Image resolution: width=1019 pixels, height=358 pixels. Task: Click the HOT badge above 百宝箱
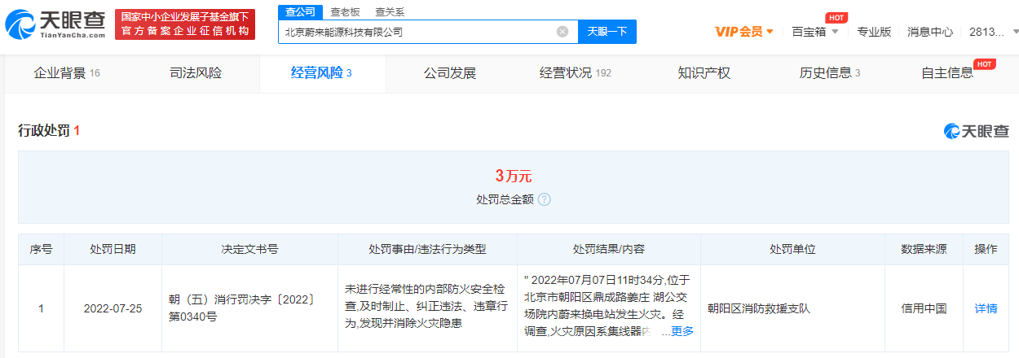(836, 17)
